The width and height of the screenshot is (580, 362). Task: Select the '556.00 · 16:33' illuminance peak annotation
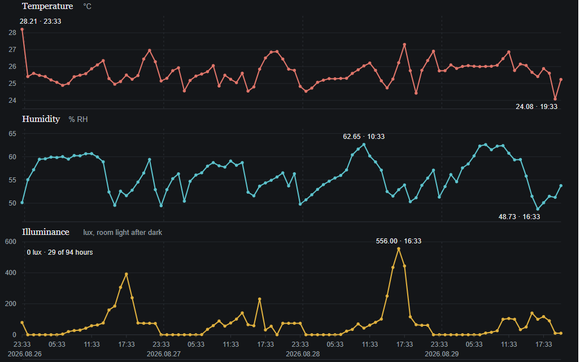tap(398, 241)
